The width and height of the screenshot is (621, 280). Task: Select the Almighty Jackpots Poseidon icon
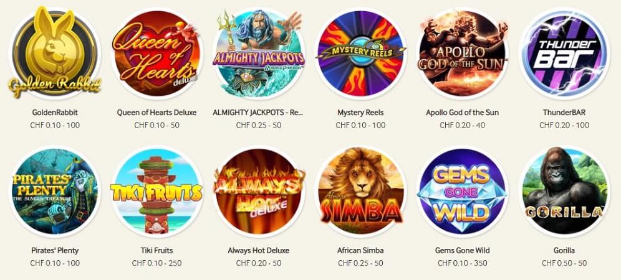(x=259, y=53)
